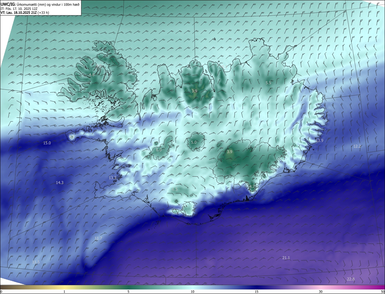Click the 21.1 precipitation value
Image resolution: width=385 pixels, height=294 pixels.
point(286,258)
